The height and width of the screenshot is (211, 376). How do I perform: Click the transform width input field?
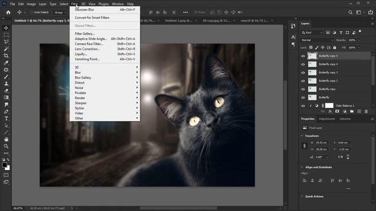click(x=321, y=142)
